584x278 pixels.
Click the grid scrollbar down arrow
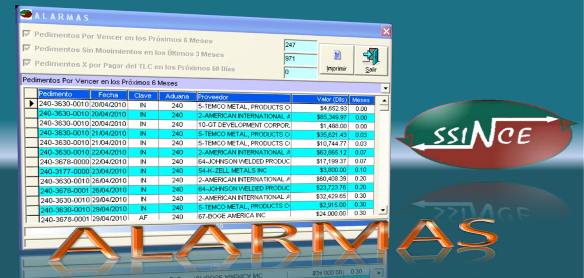[x=383, y=210]
